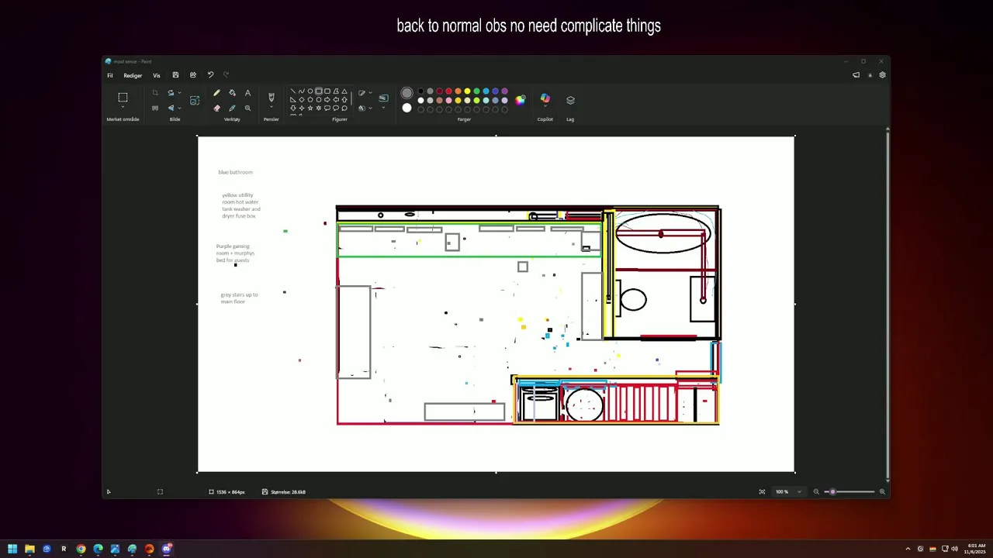993x558 pixels.
Task: Click the vertical canvas scrollbar
Action: (x=887, y=305)
